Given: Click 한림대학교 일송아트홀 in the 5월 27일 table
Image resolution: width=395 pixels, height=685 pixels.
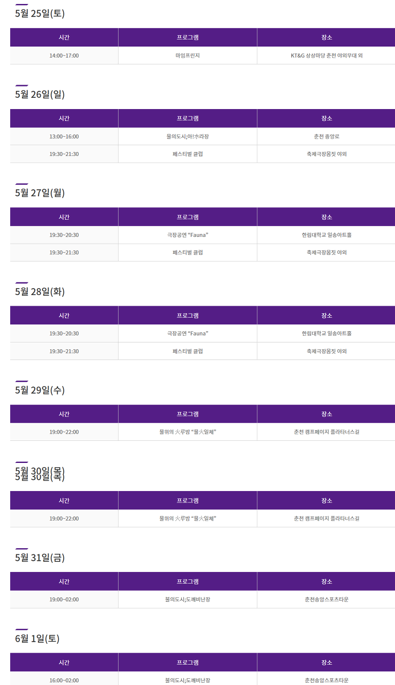Looking at the screenshot, I should 326,235.
